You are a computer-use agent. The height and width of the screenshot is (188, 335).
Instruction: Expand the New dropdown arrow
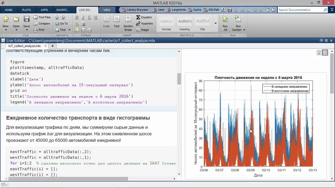(x=5, y=30)
